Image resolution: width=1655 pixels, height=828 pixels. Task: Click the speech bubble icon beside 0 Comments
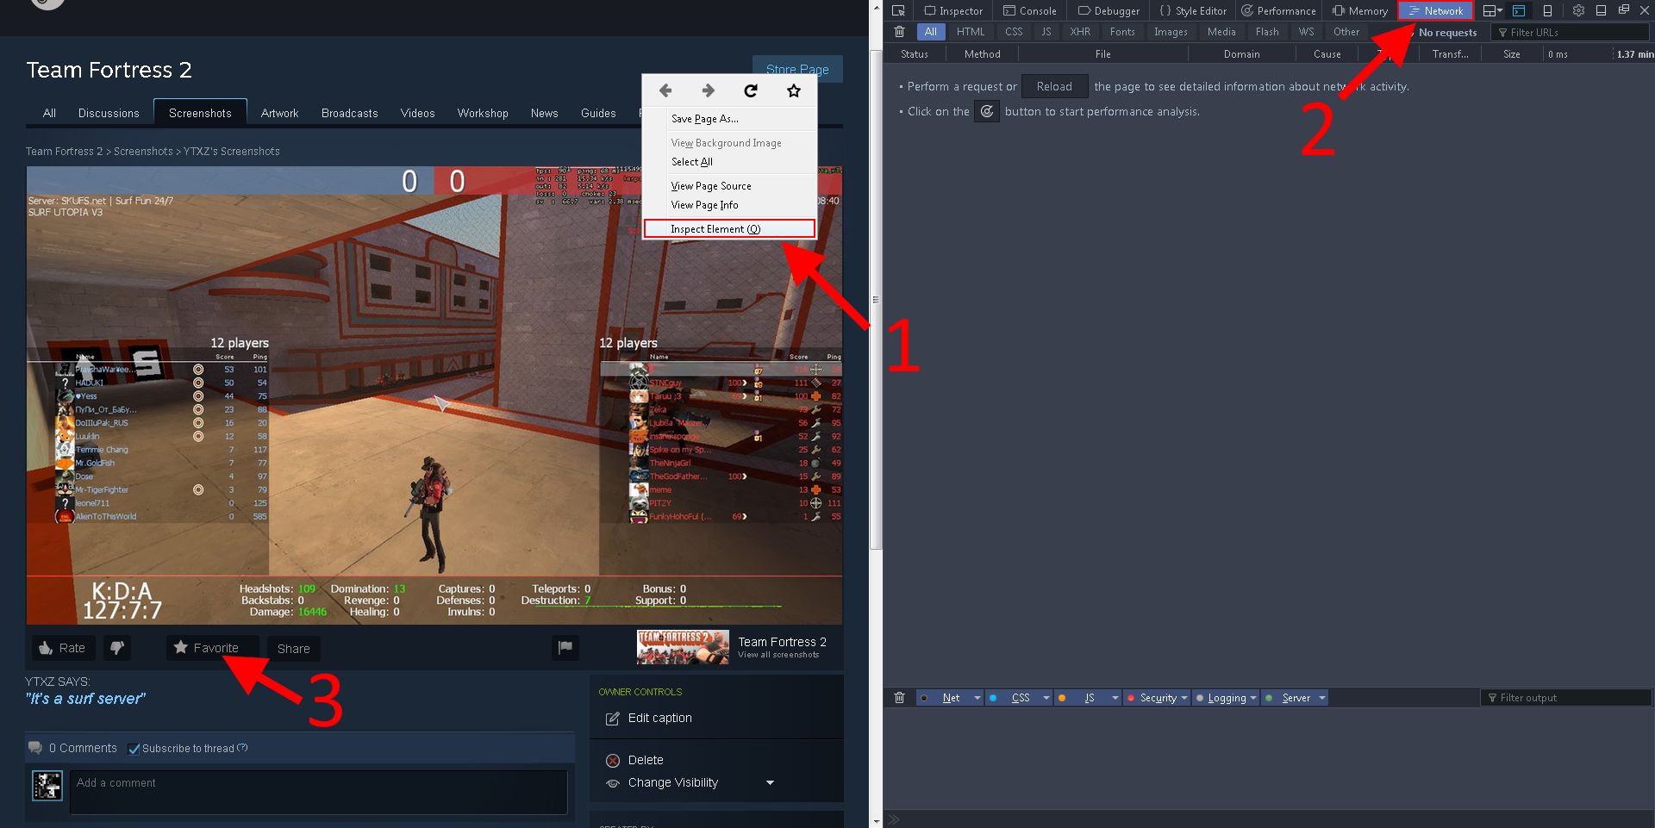click(x=35, y=748)
